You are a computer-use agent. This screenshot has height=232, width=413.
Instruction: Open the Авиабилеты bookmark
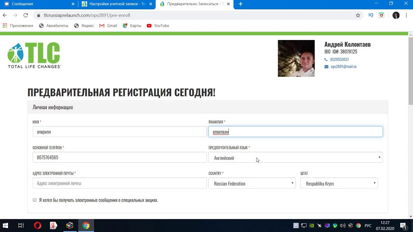54,26
